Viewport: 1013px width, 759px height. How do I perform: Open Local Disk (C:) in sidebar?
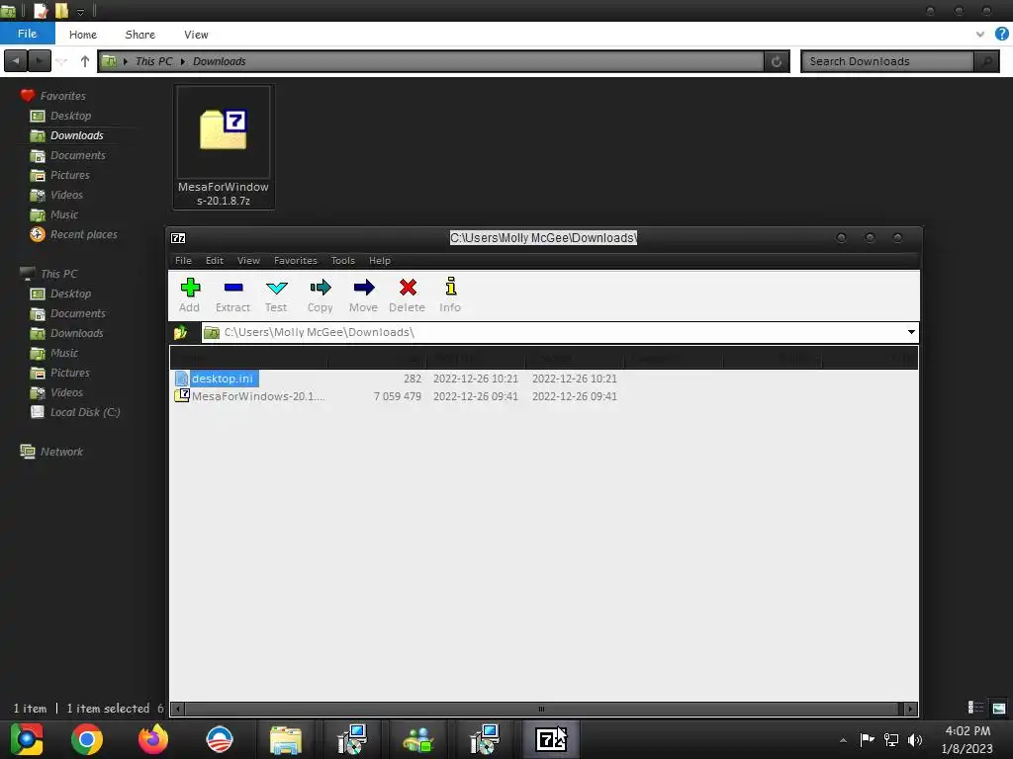[x=85, y=412]
